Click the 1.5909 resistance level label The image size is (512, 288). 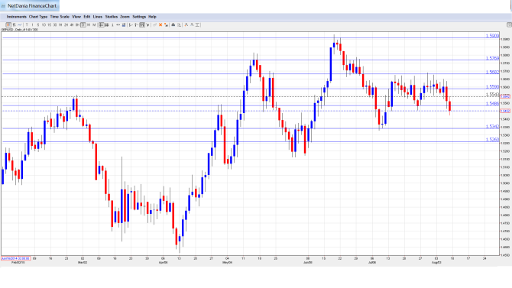pyautogui.click(x=492, y=36)
